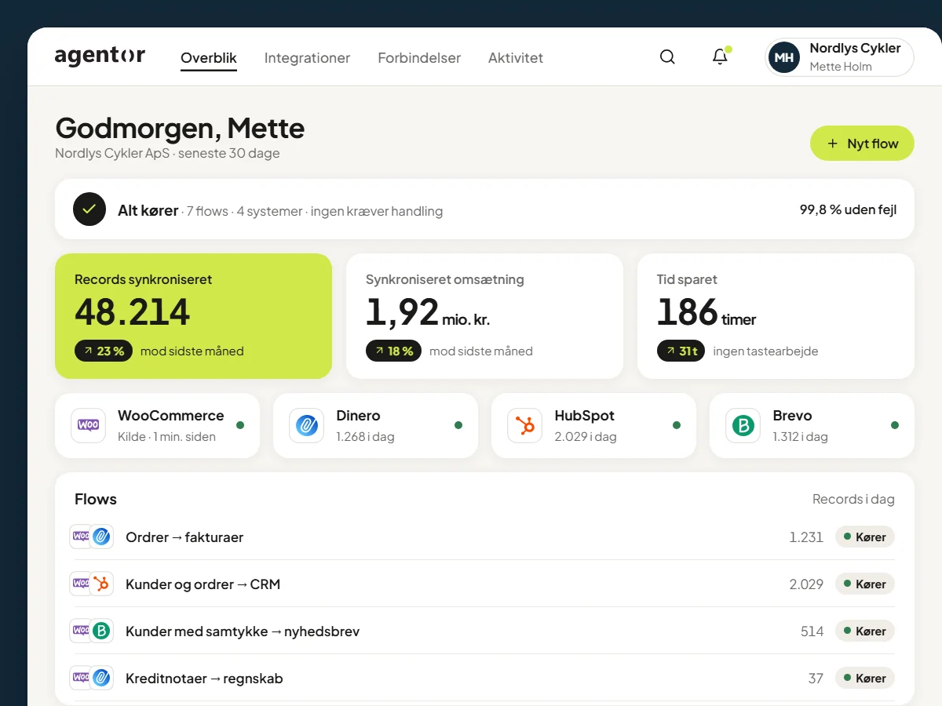Open the Integrationer tab
The width and height of the screenshot is (942, 706).
click(307, 57)
